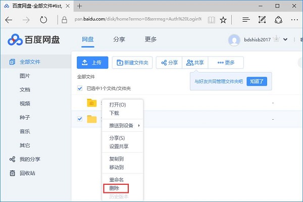Click the 全部文件 breadcrumb text
303x202 pixels.
(x=86, y=77)
